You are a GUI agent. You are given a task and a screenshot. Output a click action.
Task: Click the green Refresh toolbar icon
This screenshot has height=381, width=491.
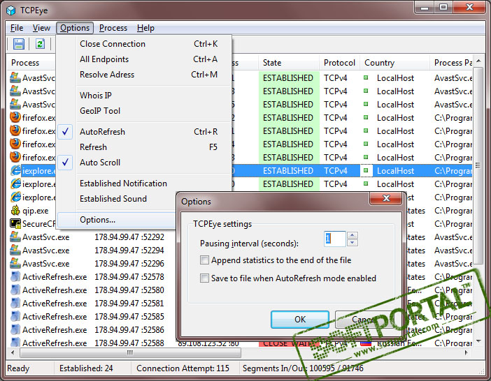click(40, 44)
